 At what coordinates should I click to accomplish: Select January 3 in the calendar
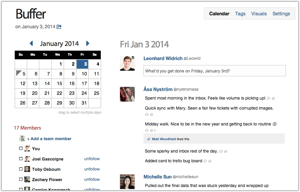point(83,64)
